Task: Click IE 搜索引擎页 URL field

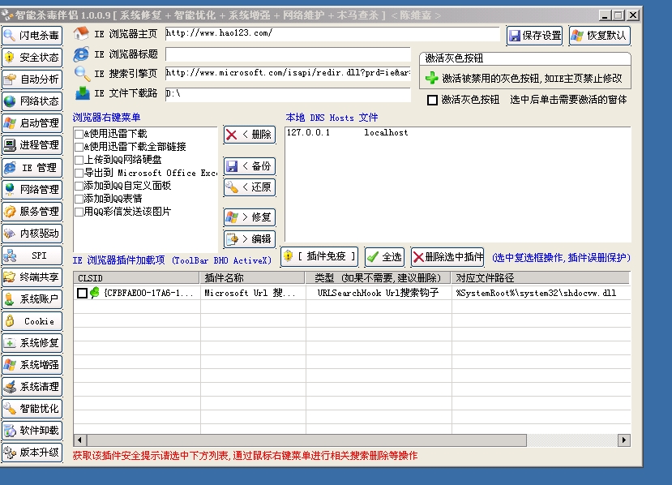Action: point(288,73)
